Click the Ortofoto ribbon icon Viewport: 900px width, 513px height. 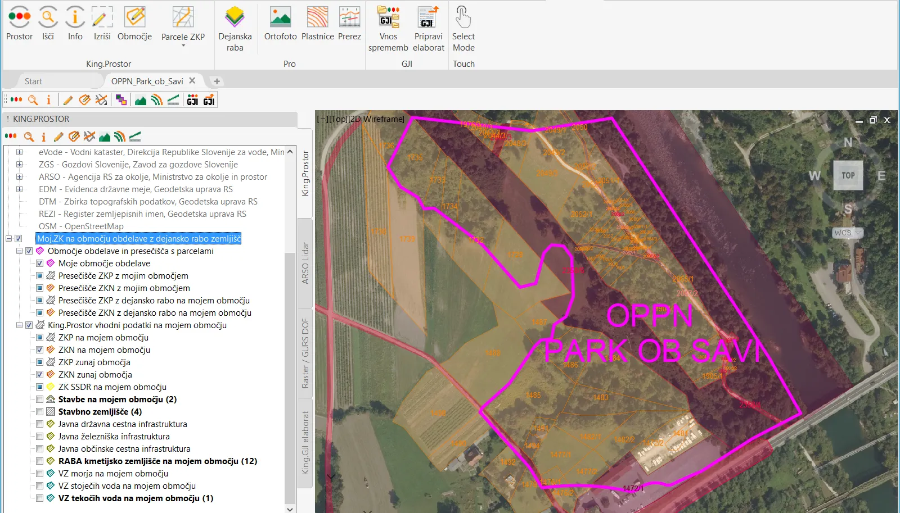(x=280, y=18)
